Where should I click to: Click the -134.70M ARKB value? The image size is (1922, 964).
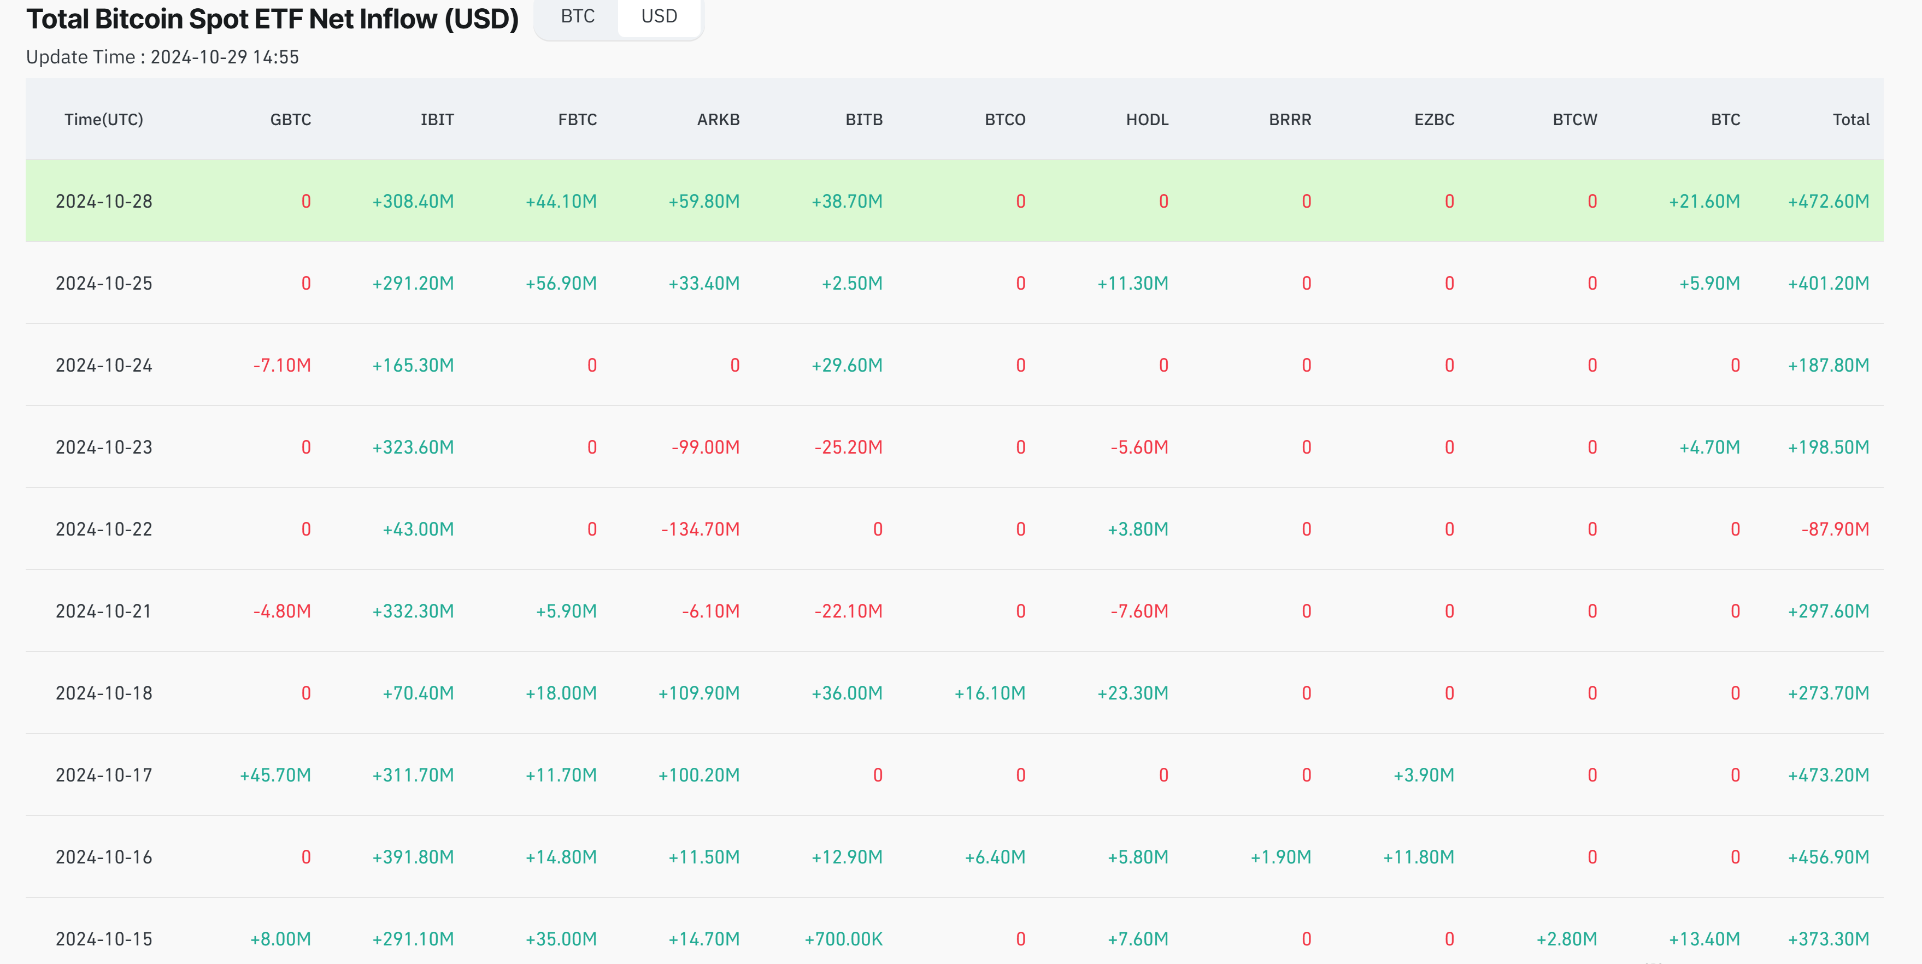700,529
